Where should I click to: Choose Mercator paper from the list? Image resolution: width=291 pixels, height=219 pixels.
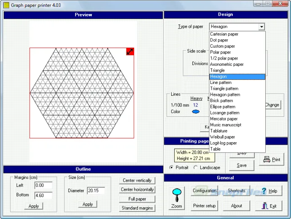pyautogui.click(x=237, y=119)
